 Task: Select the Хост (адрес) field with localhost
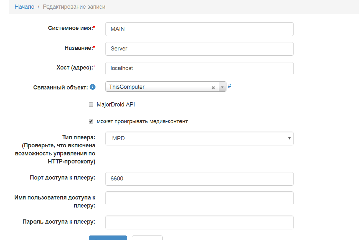coord(199,68)
